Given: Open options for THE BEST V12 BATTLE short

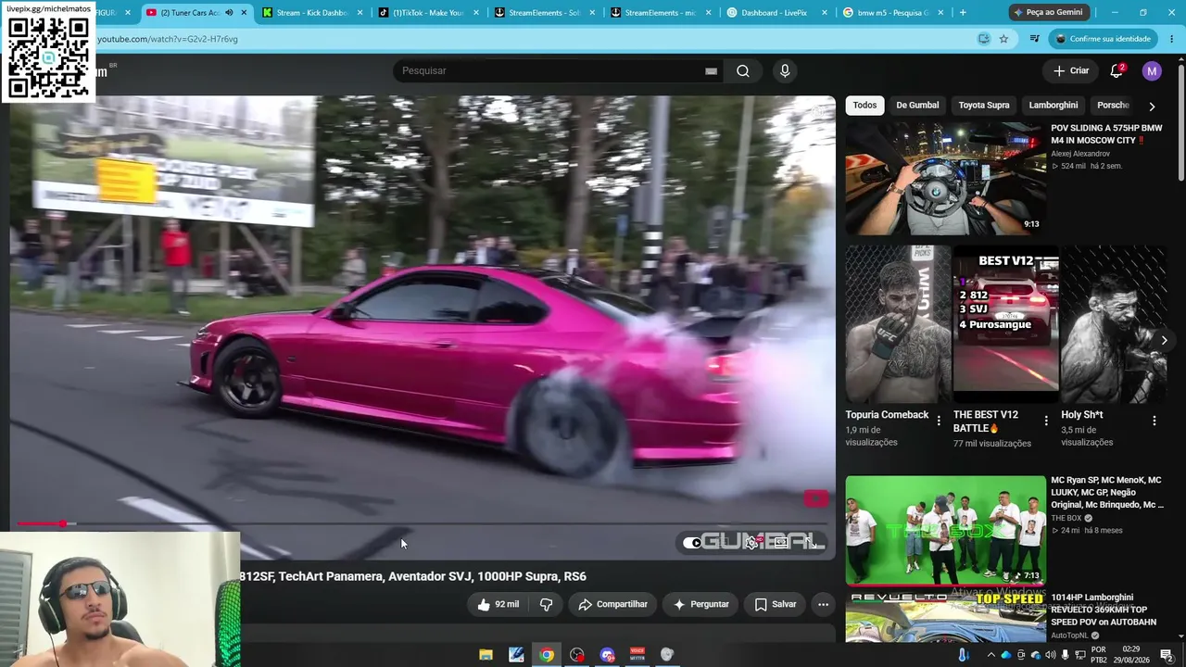Looking at the screenshot, I should point(1046,421).
